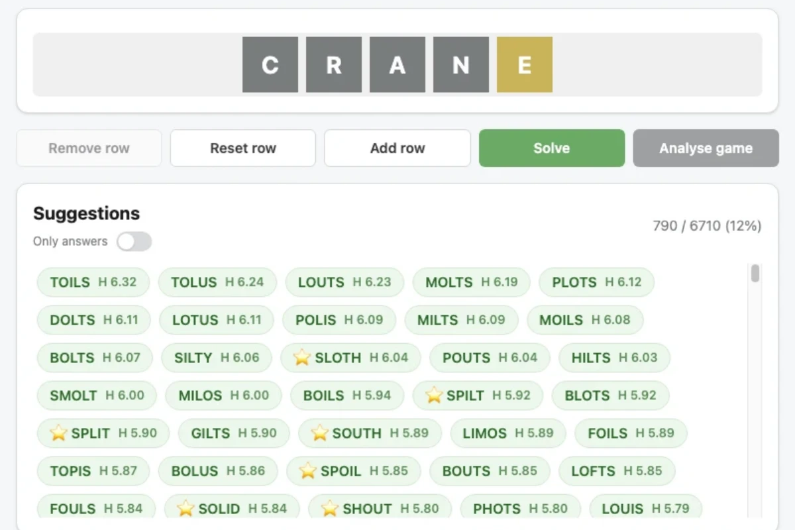The height and width of the screenshot is (530, 795).
Task: Click the Solve button
Action: click(552, 148)
